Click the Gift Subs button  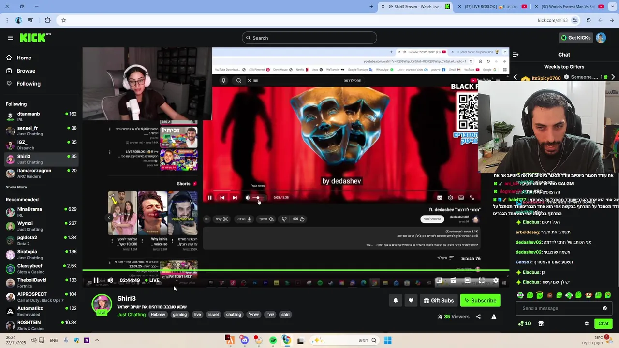pos(439,300)
